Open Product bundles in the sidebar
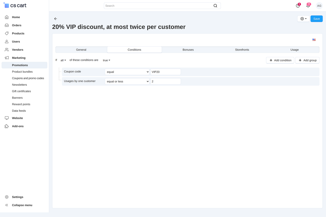The width and height of the screenshot is (326, 217). [x=22, y=72]
